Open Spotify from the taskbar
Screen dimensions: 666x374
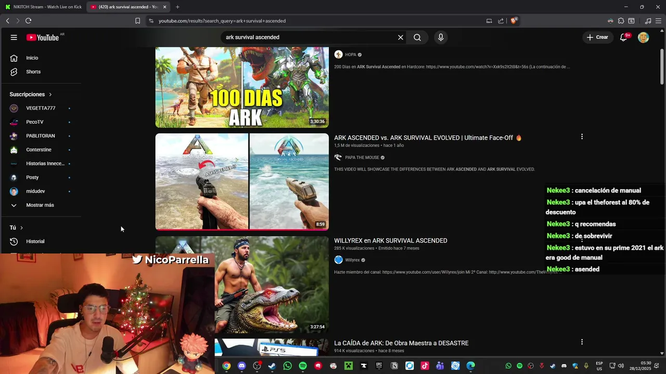coord(303,366)
